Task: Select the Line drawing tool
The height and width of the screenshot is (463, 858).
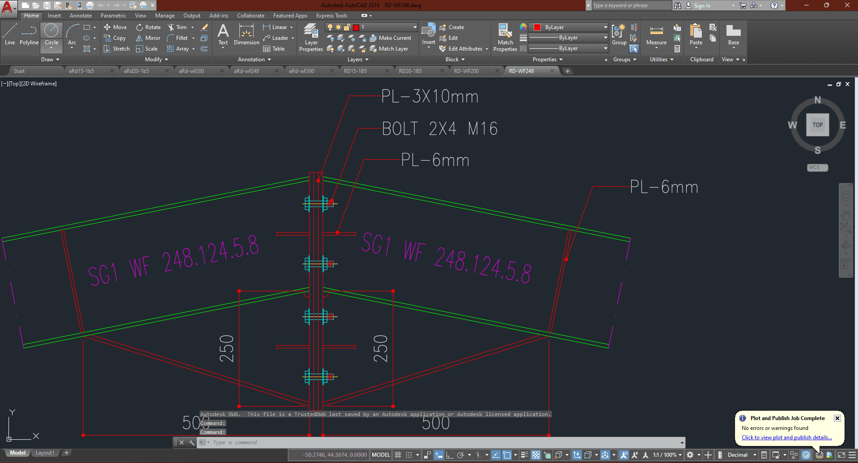Action: point(10,35)
